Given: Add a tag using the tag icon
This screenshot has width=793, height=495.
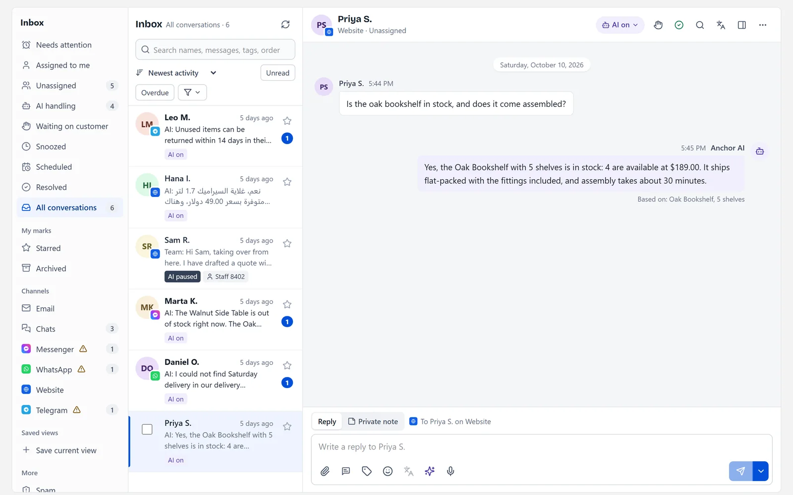Looking at the screenshot, I should click(367, 471).
